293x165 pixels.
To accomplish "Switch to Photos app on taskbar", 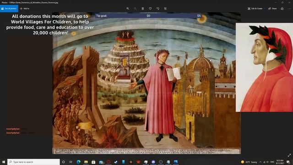I will coord(176,162).
